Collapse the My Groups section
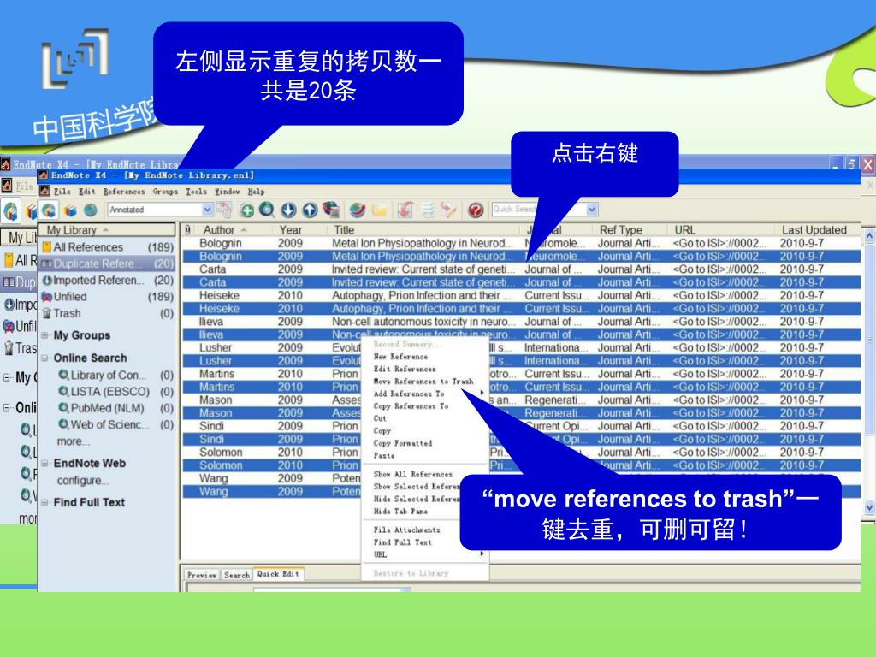The width and height of the screenshot is (876, 657). click(45, 335)
